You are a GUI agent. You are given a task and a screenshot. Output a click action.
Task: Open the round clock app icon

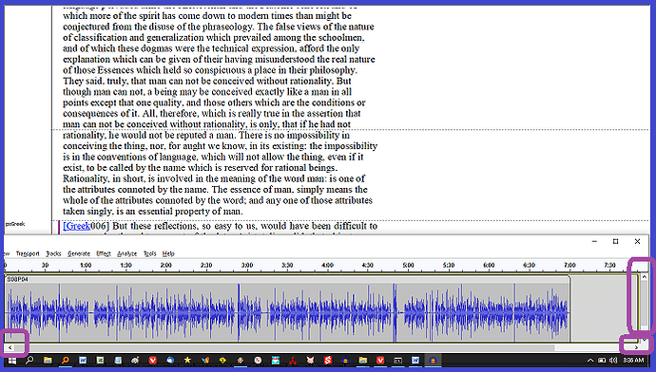(x=259, y=360)
